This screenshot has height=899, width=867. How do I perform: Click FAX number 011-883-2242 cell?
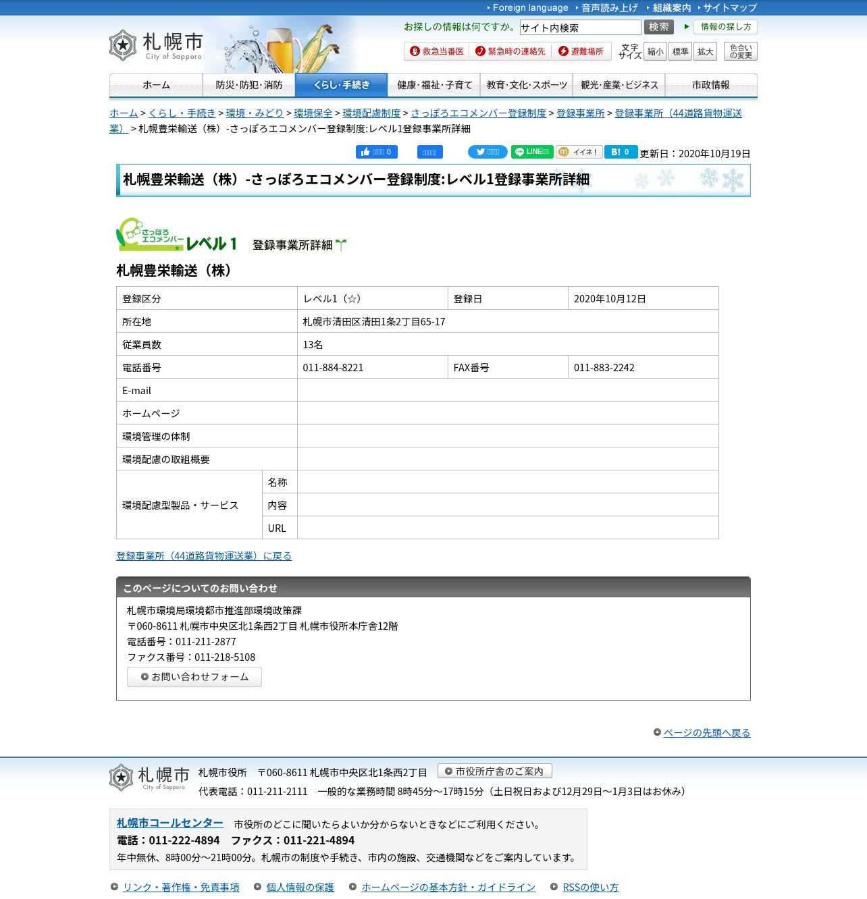[643, 367]
